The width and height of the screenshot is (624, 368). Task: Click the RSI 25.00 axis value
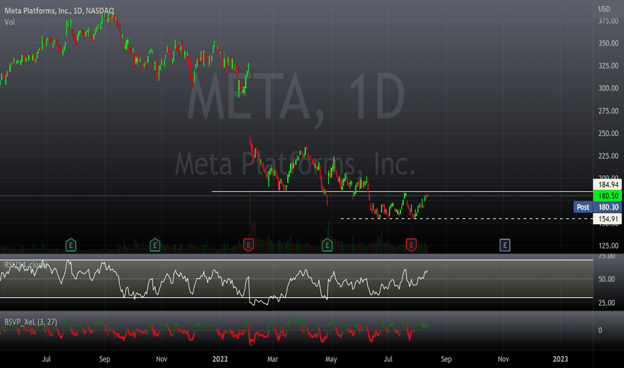tap(607, 302)
